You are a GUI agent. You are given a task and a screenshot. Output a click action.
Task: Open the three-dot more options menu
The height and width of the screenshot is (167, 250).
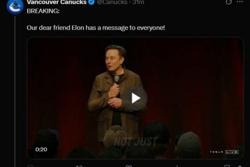240,2
